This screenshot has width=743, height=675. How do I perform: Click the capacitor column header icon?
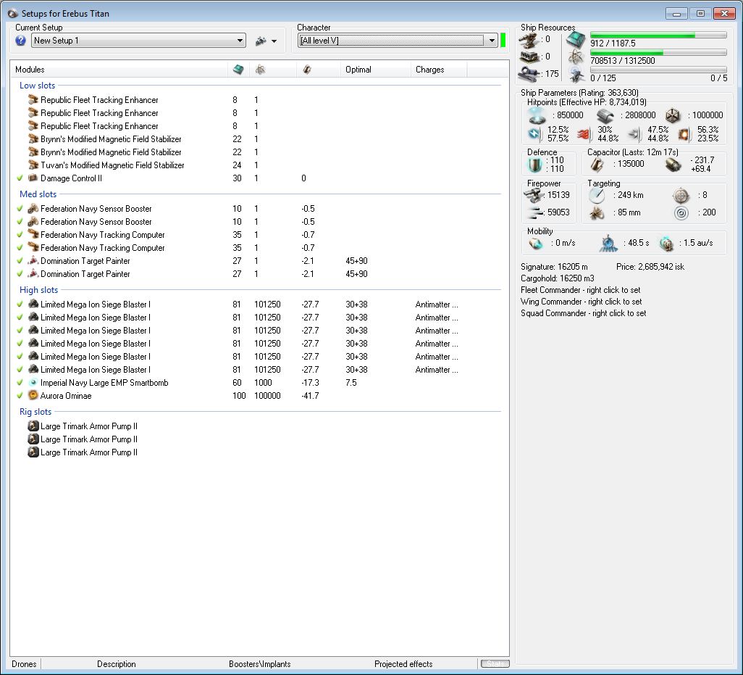[x=307, y=70]
